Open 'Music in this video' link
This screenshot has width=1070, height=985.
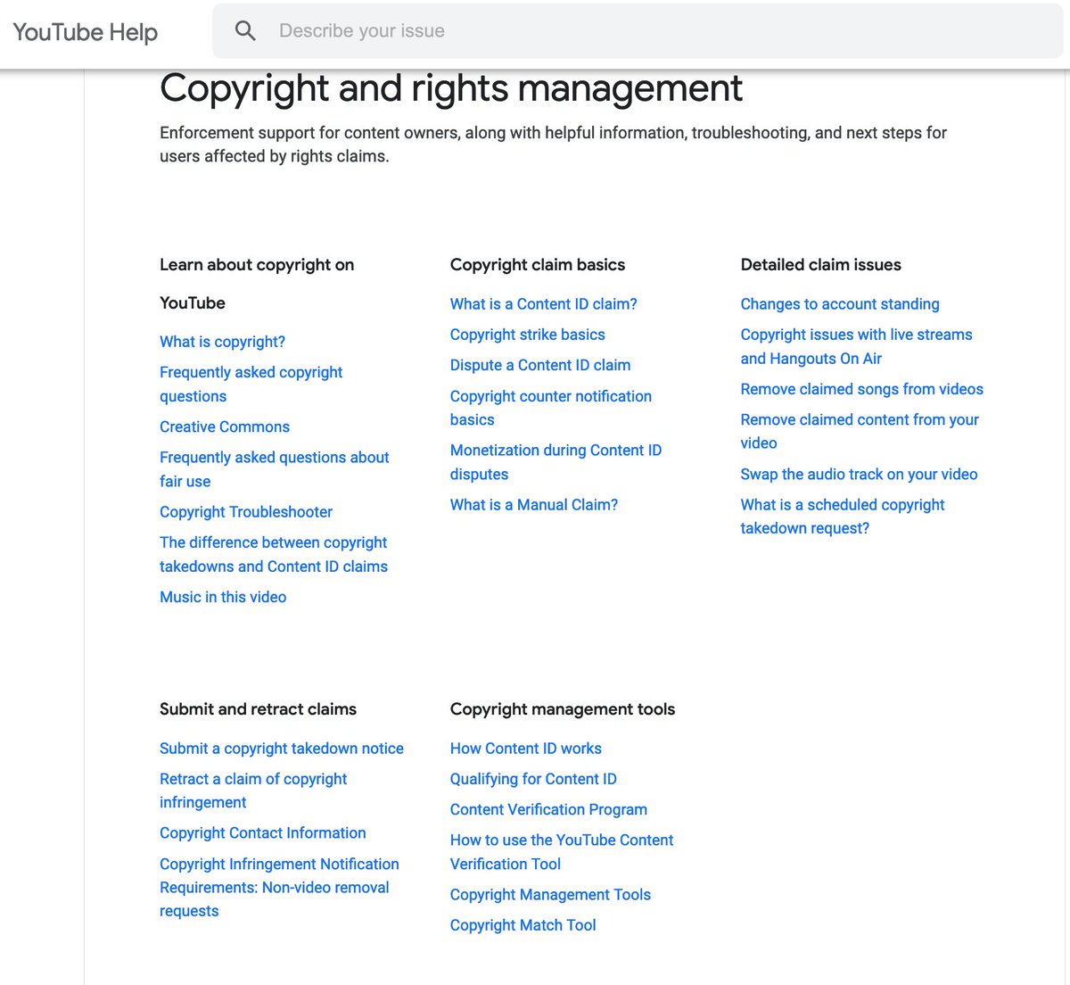[x=223, y=597]
